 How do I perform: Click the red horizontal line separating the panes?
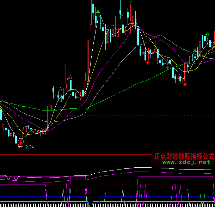(70, 154)
